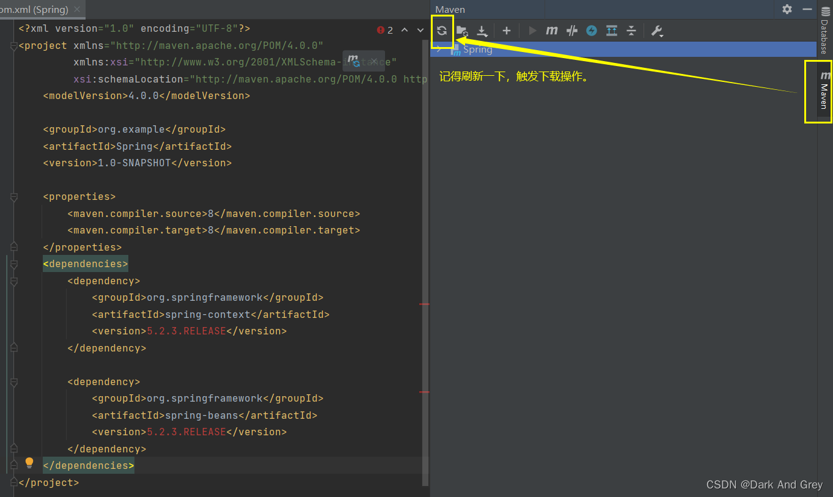Click the xml version declaration line
833x497 pixels.
point(134,29)
